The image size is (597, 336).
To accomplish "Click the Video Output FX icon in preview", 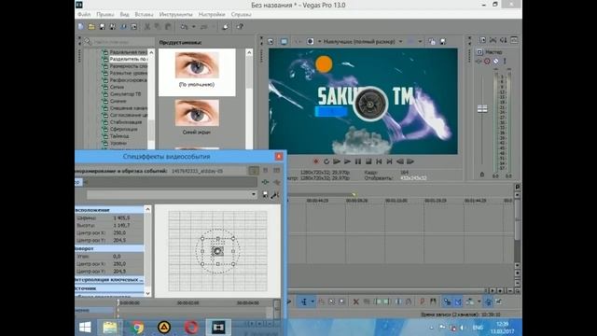I will (298, 41).
